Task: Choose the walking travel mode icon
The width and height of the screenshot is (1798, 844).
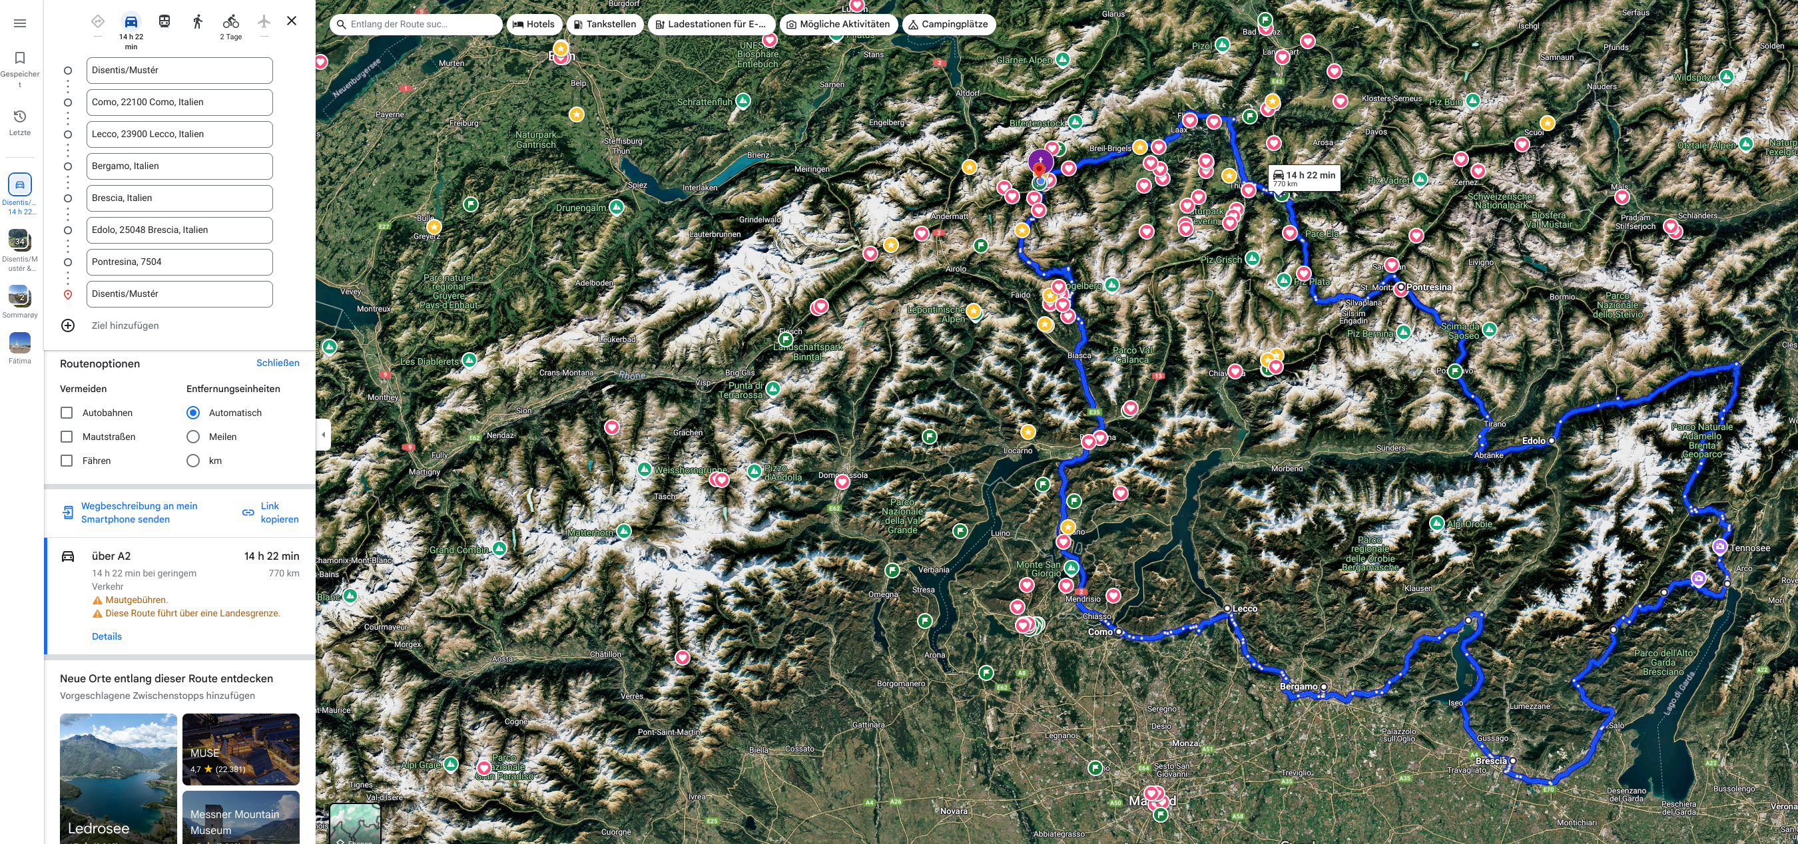Action: pyautogui.click(x=198, y=21)
